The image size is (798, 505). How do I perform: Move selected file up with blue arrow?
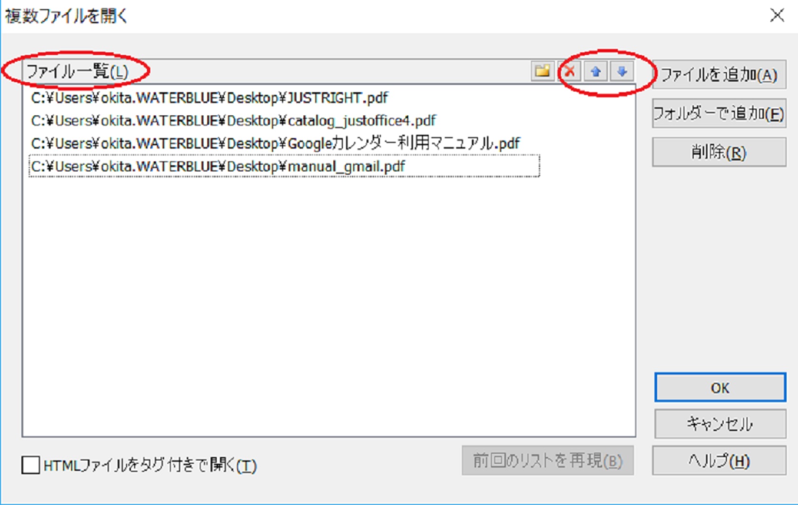596,72
